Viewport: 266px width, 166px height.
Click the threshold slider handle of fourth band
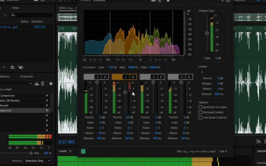point(181,82)
